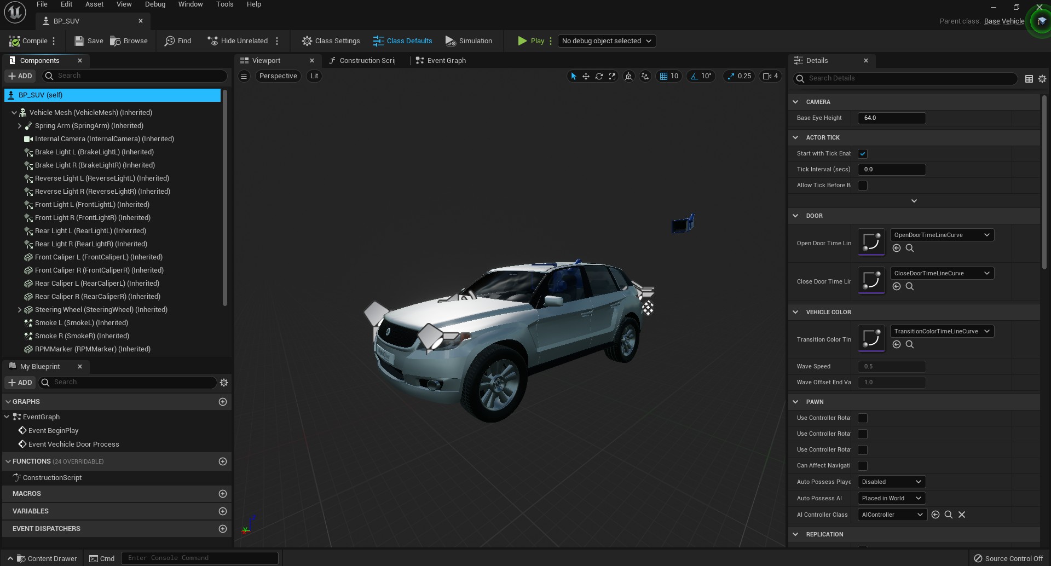Open parent class Base Vehicle link

pos(1004,21)
